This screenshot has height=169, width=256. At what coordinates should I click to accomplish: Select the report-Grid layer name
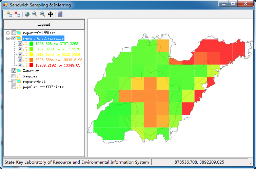[34, 81]
